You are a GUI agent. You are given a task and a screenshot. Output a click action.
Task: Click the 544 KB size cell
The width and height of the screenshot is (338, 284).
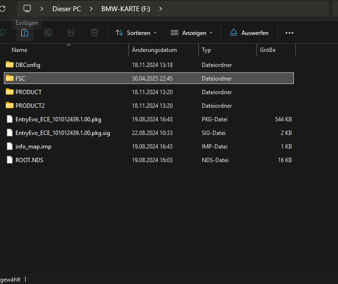click(283, 119)
